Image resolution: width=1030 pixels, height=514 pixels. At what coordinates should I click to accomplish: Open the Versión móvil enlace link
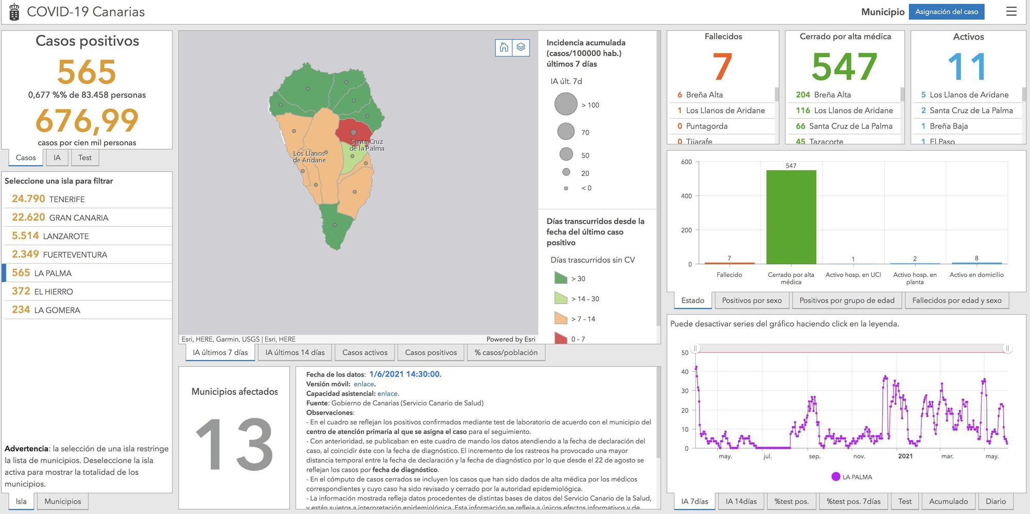(364, 384)
